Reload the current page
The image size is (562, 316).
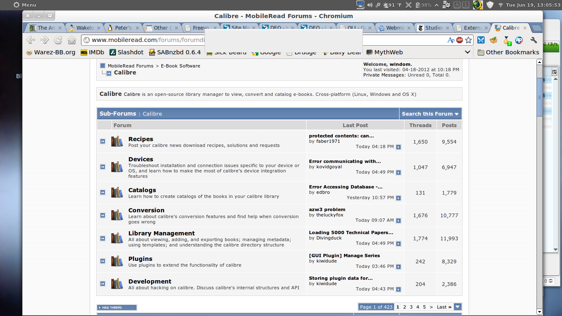tap(58, 40)
